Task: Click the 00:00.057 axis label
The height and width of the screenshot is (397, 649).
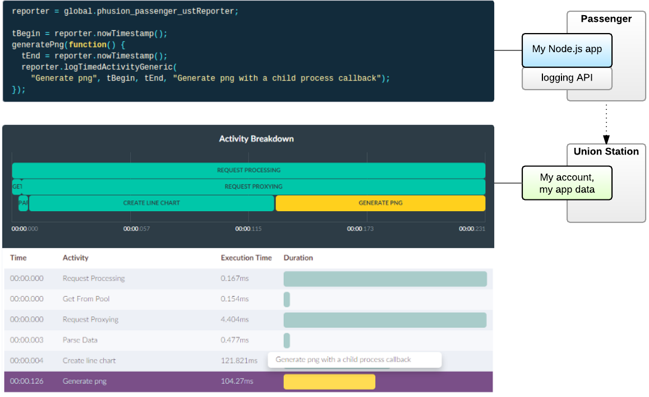Action: (x=137, y=229)
